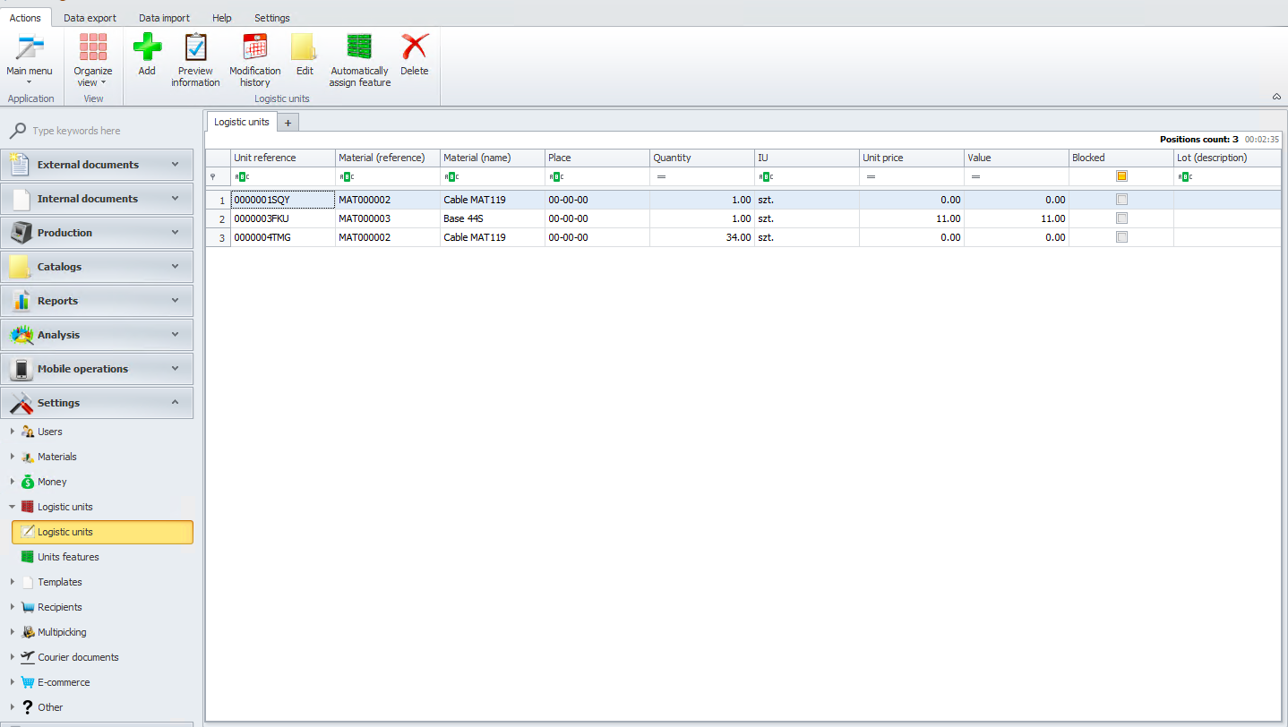This screenshot has width=1288, height=727.
Task: Collapse the Logistic units tree node arrow
Action: point(12,507)
